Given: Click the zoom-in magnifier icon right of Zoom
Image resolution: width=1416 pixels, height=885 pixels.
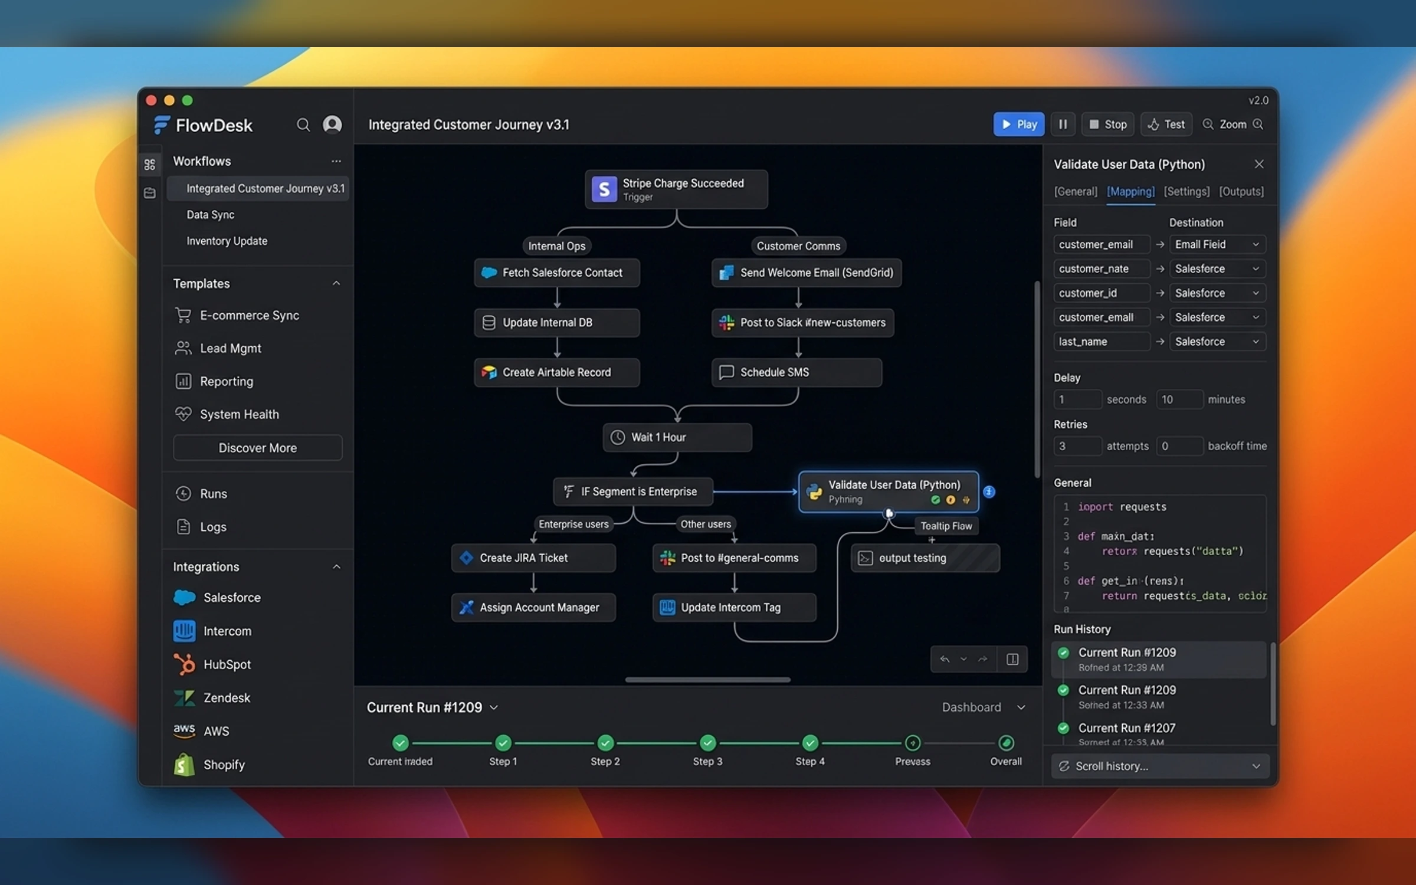Looking at the screenshot, I should 1258,124.
